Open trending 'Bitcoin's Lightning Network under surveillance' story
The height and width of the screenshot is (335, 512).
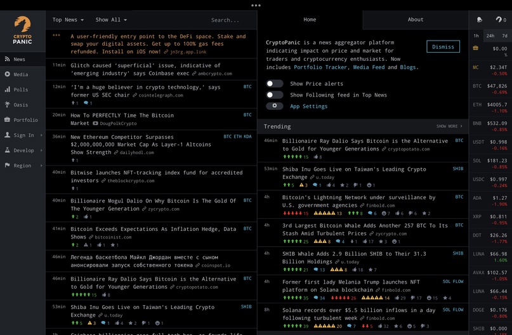(359, 201)
